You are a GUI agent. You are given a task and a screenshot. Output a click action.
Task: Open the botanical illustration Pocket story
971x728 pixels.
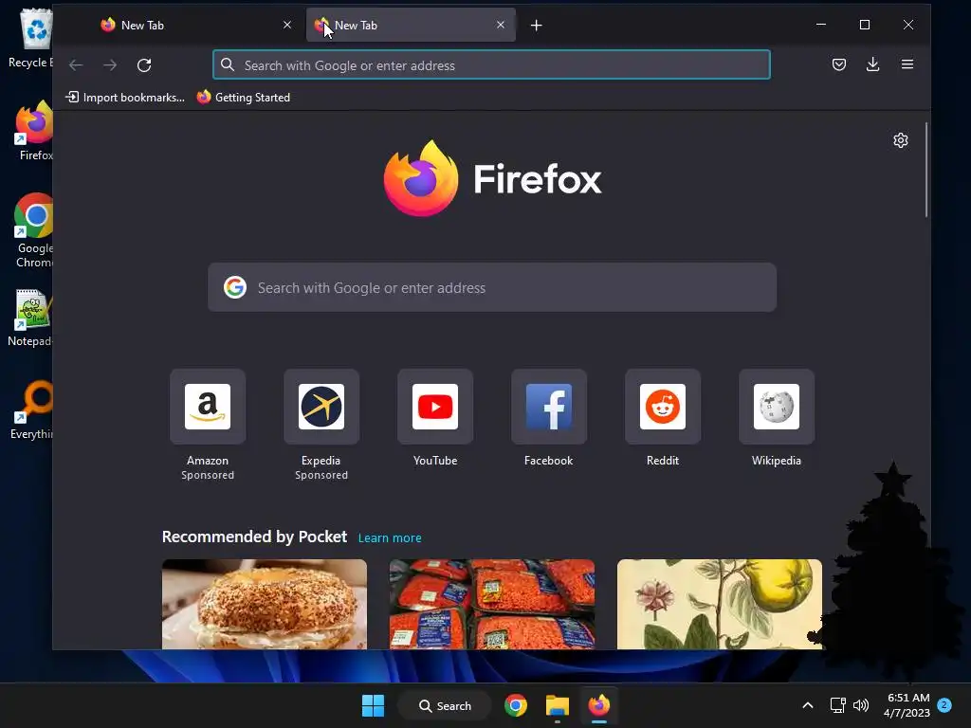[720, 604]
